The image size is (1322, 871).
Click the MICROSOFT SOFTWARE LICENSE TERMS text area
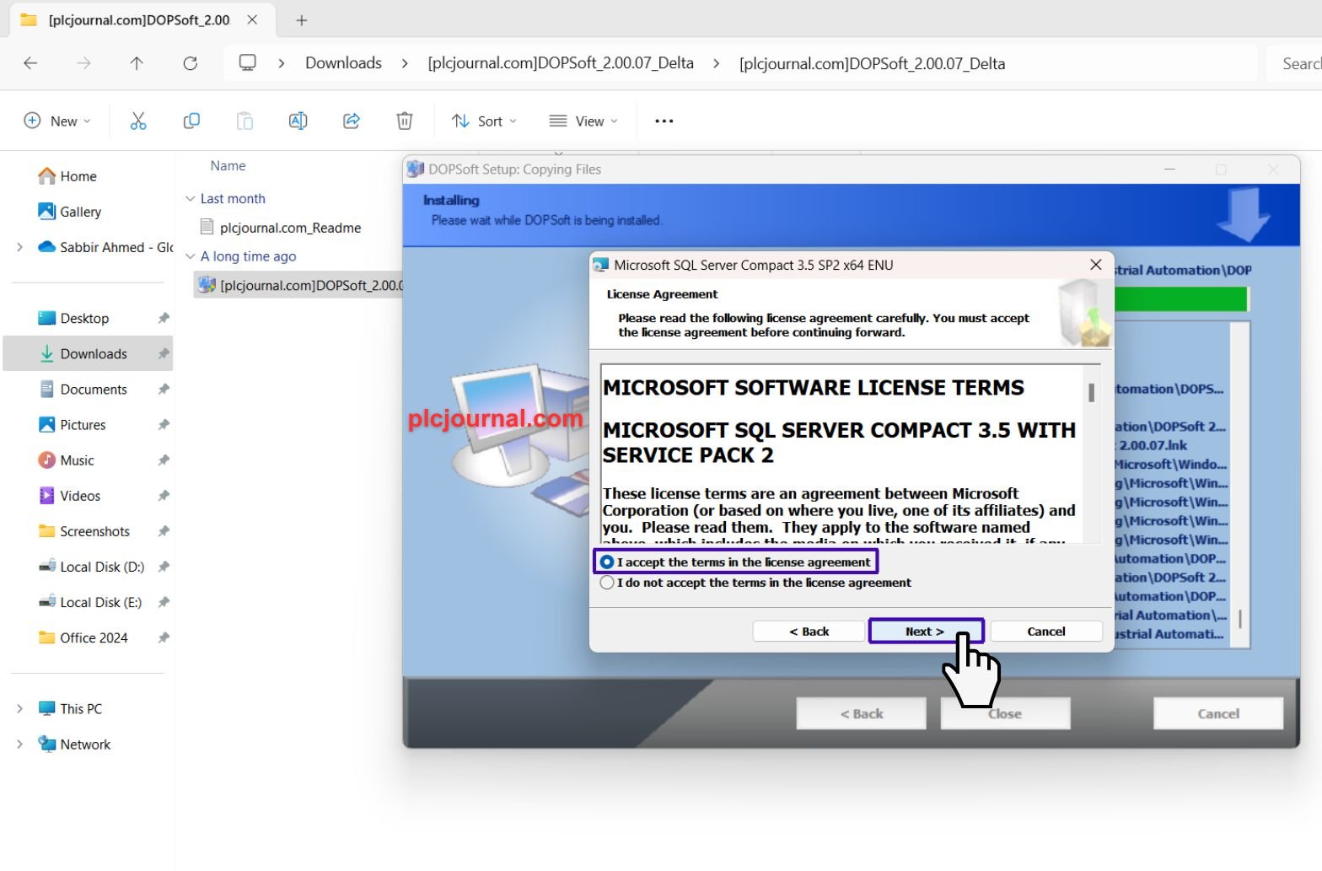[x=841, y=454]
